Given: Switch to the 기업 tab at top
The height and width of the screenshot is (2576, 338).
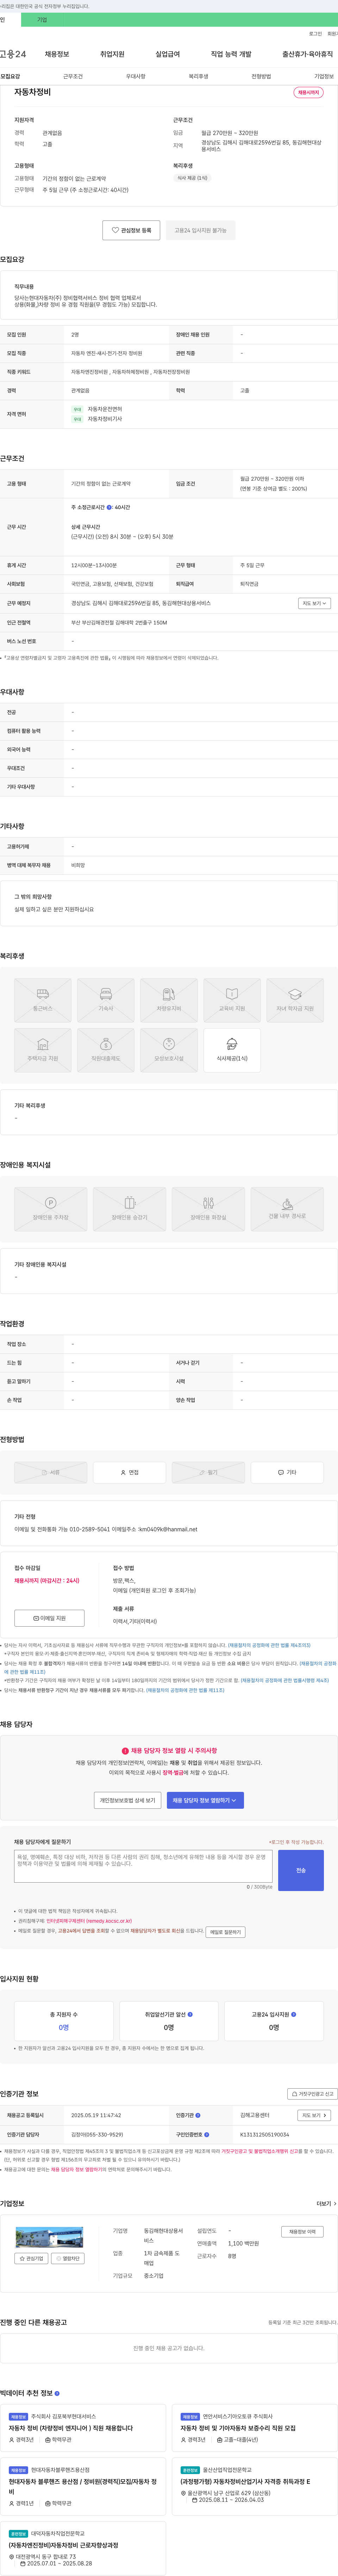Looking at the screenshot, I should (42, 20).
